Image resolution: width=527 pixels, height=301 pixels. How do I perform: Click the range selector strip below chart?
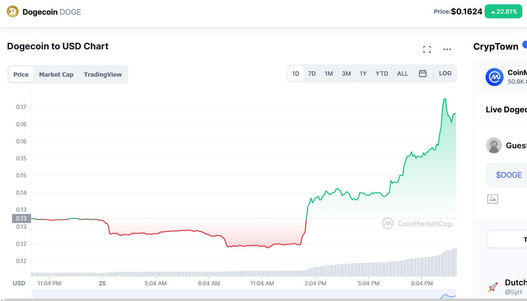point(244,294)
